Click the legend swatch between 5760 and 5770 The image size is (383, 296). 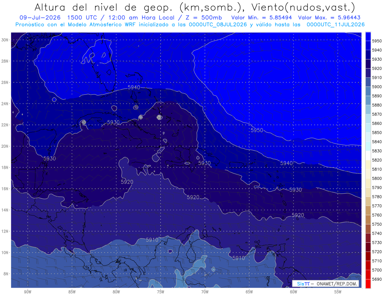click(x=368, y=210)
